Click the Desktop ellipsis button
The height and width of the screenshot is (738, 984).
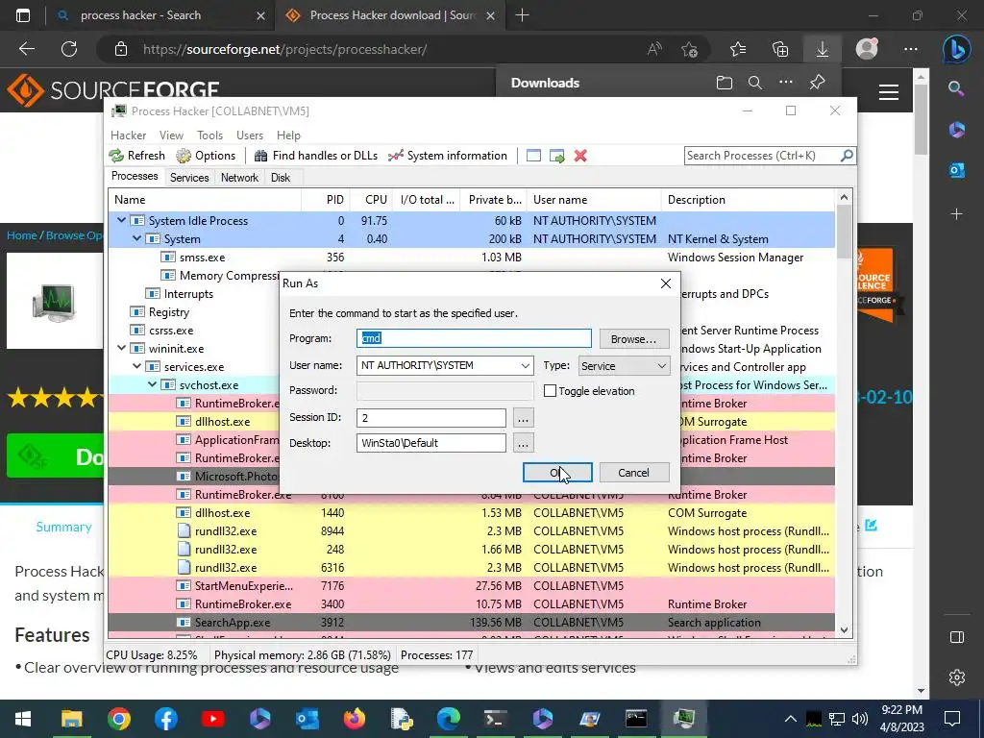pyautogui.click(x=524, y=443)
